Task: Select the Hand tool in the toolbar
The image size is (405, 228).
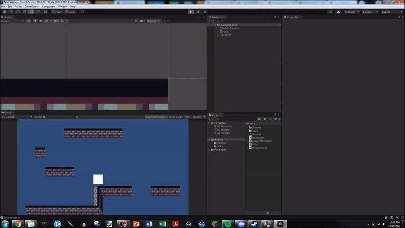Action: tap(4, 12)
